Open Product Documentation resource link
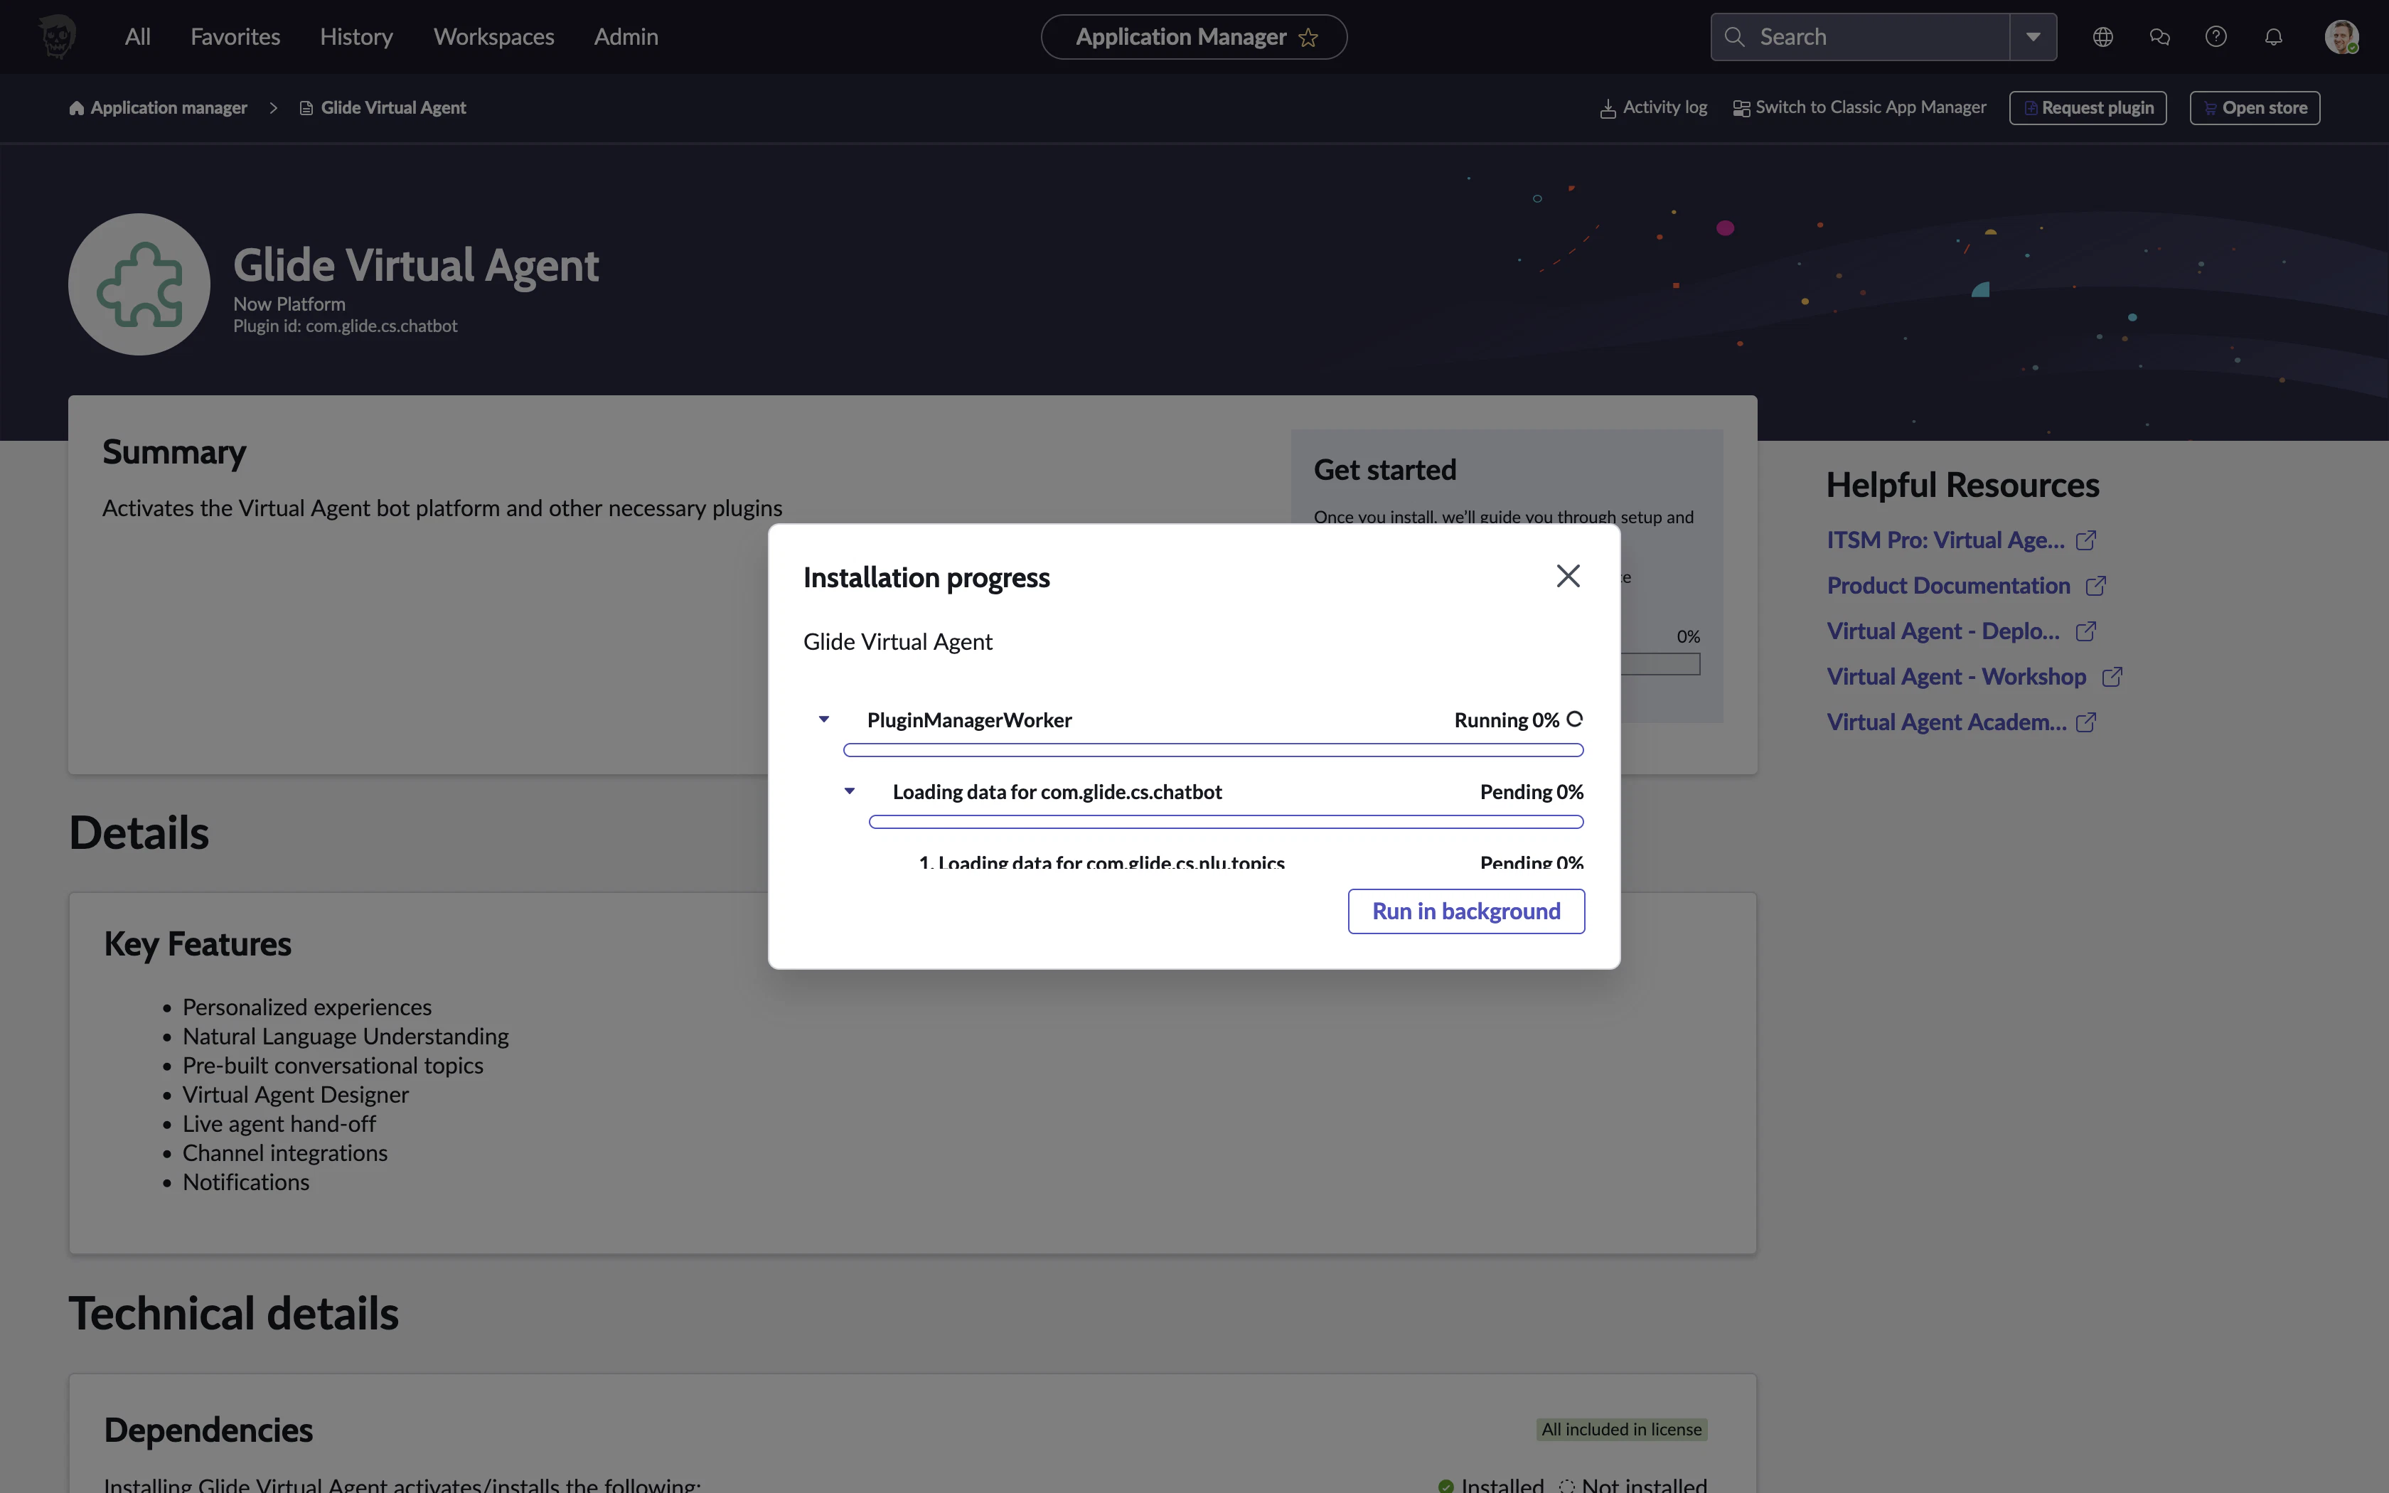The height and width of the screenshot is (1493, 2389). [1949, 586]
